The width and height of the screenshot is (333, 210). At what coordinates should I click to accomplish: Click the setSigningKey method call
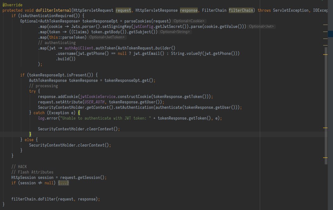coord(117,27)
